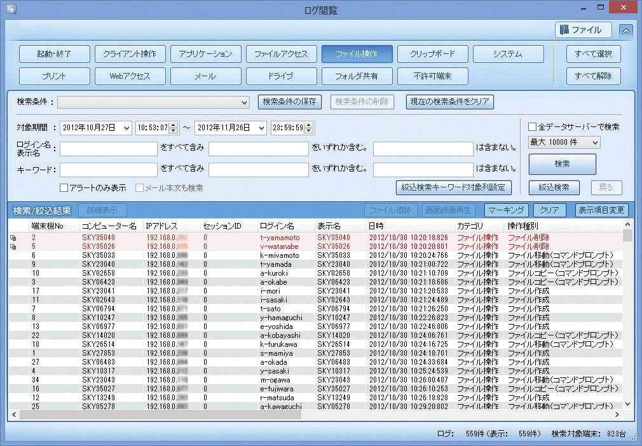The height and width of the screenshot is (446, 642).
Task: Click the row icon beside terminal No 5
Action: 13,247
